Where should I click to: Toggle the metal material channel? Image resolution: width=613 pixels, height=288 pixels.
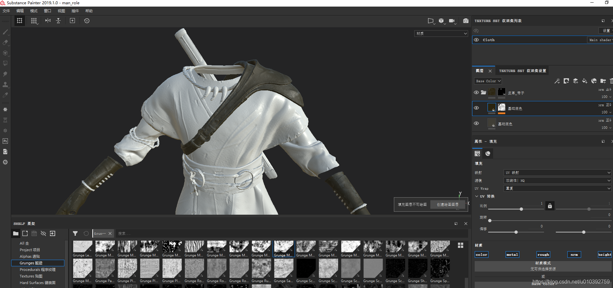point(512,254)
